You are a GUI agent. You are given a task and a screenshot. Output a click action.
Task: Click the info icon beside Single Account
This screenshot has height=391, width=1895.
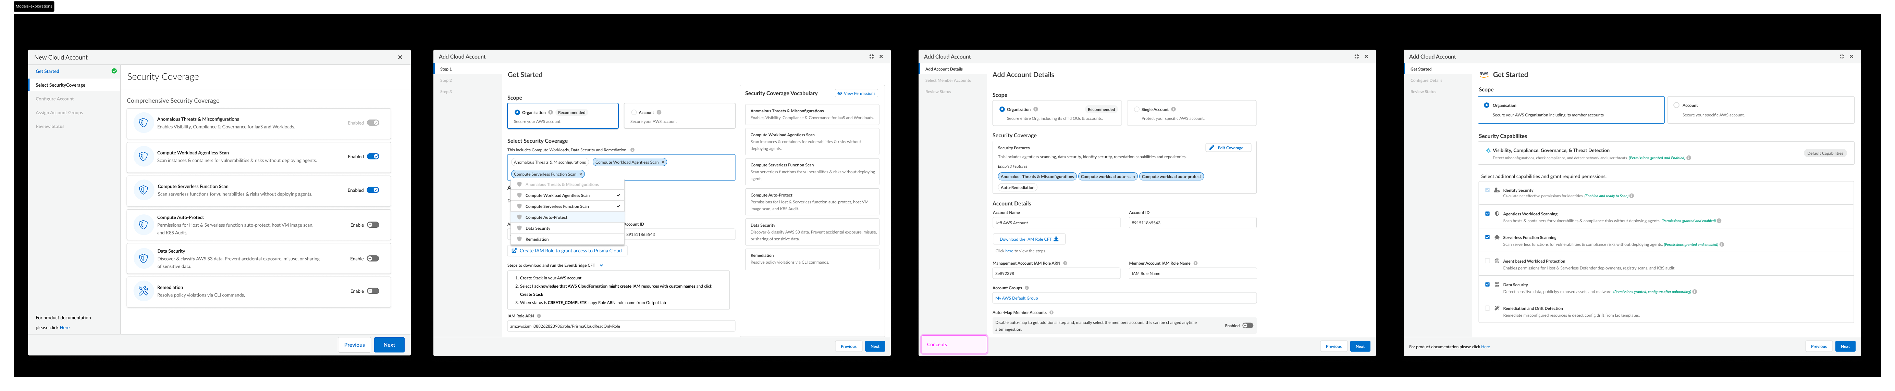[1173, 110]
